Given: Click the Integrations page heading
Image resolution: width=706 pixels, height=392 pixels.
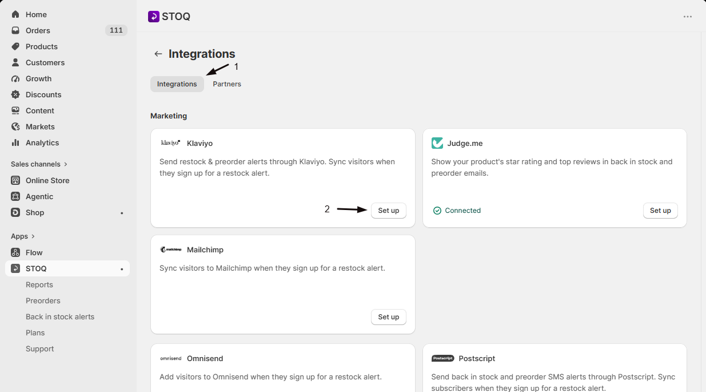Looking at the screenshot, I should (202, 54).
